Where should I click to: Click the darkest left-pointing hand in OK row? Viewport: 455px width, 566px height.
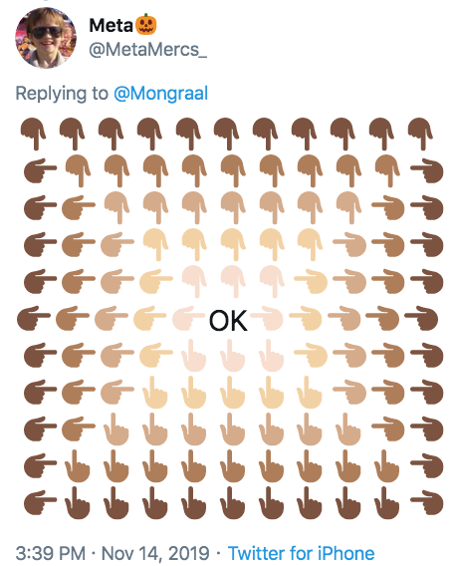click(34, 318)
